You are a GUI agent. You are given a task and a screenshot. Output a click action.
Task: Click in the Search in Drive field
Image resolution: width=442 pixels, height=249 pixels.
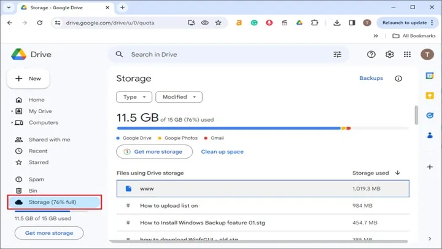[228, 54]
